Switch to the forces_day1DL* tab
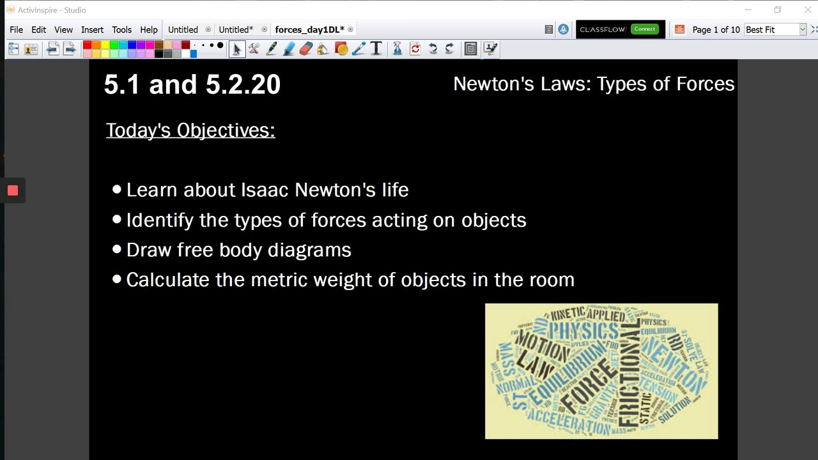818x460 pixels. click(309, 29)
